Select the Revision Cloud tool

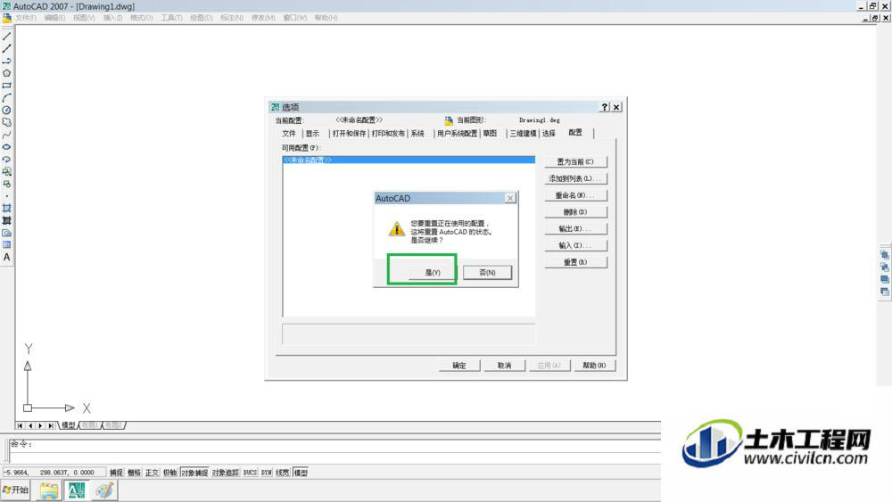click(7, 122)
